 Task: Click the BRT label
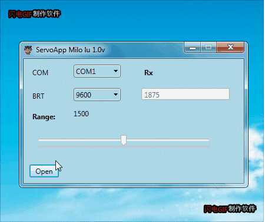point(38,96)
